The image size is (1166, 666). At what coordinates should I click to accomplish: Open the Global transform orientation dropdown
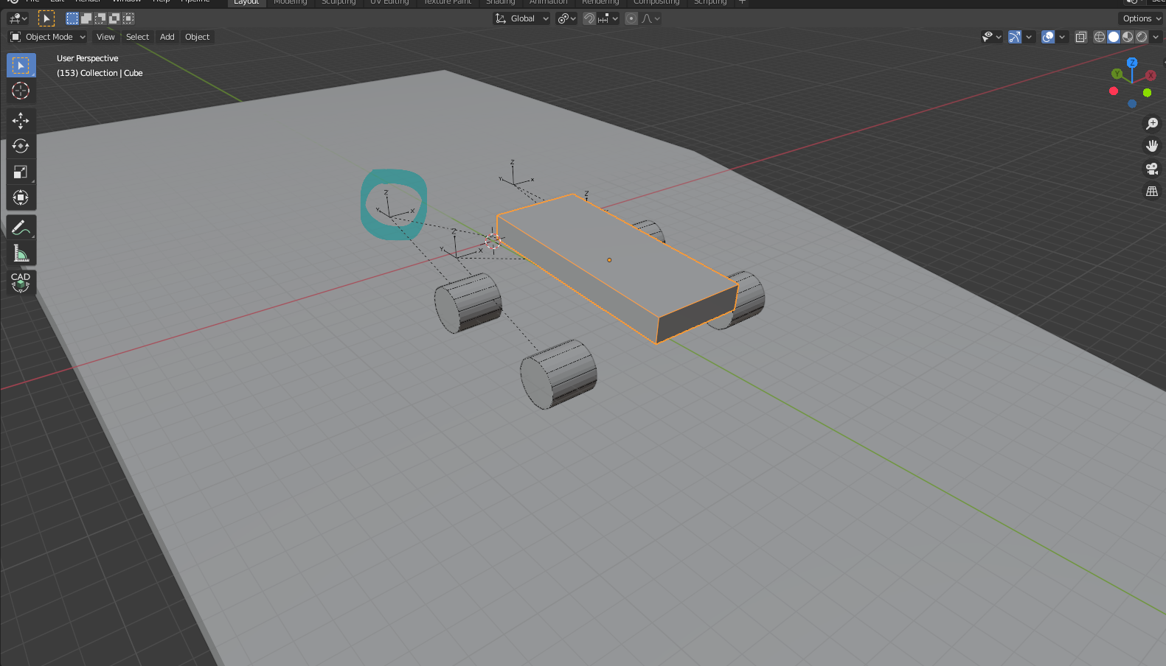pyautogui.click(x=522, y=18)
